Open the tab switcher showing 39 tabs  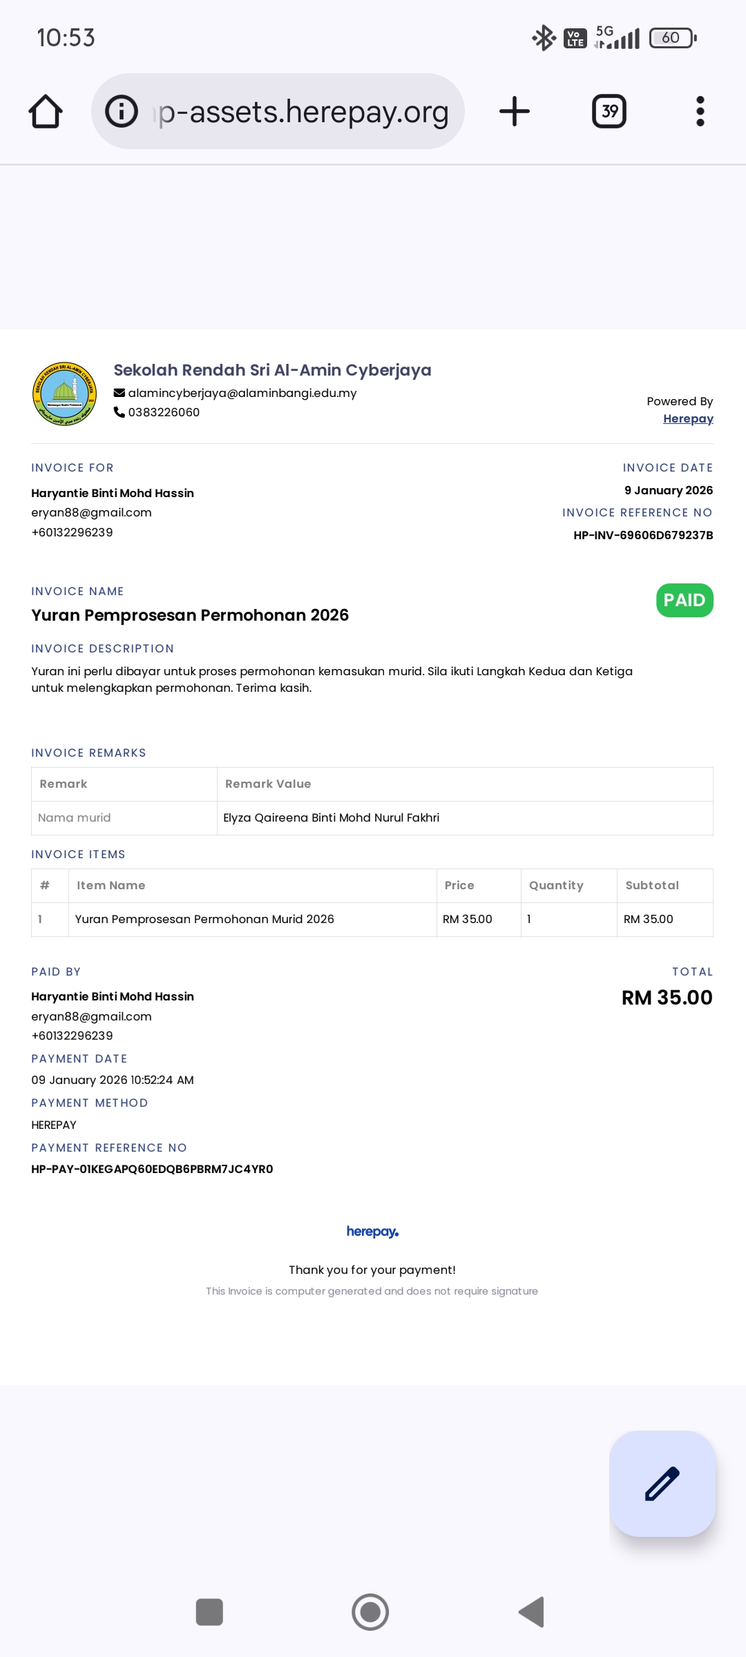tap(609, 111)
